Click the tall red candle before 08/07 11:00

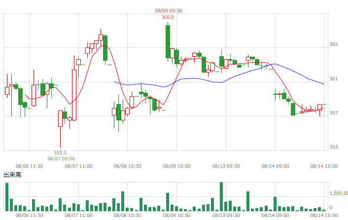tap(74, 95)
